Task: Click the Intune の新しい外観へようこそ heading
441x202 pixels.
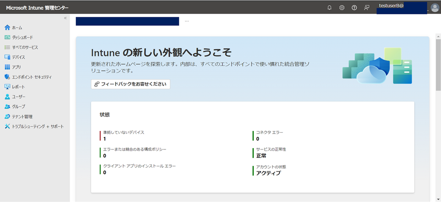Action: [161, 52]
